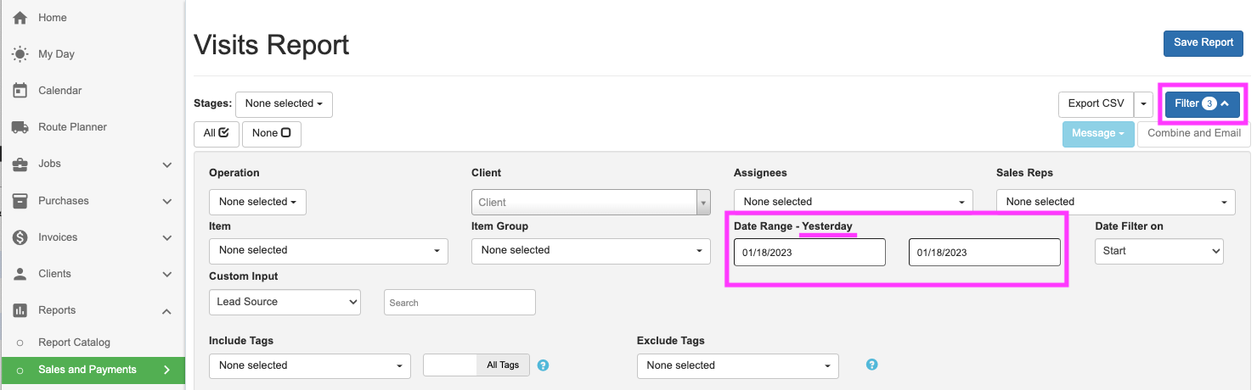1257x390 pixels.
Task: Click the Jobs briefcase icon
Action: click(x=20, y=164)
